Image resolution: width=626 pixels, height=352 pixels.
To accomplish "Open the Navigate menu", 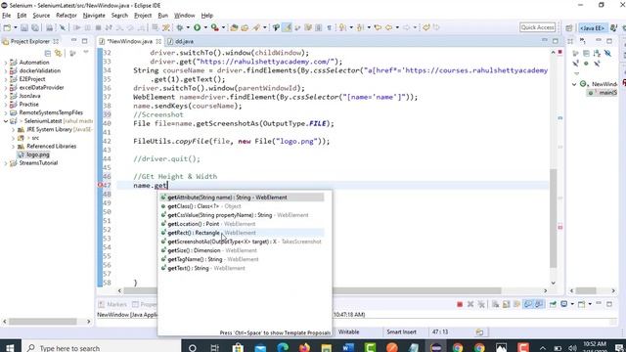I will [x=94, y=16].
